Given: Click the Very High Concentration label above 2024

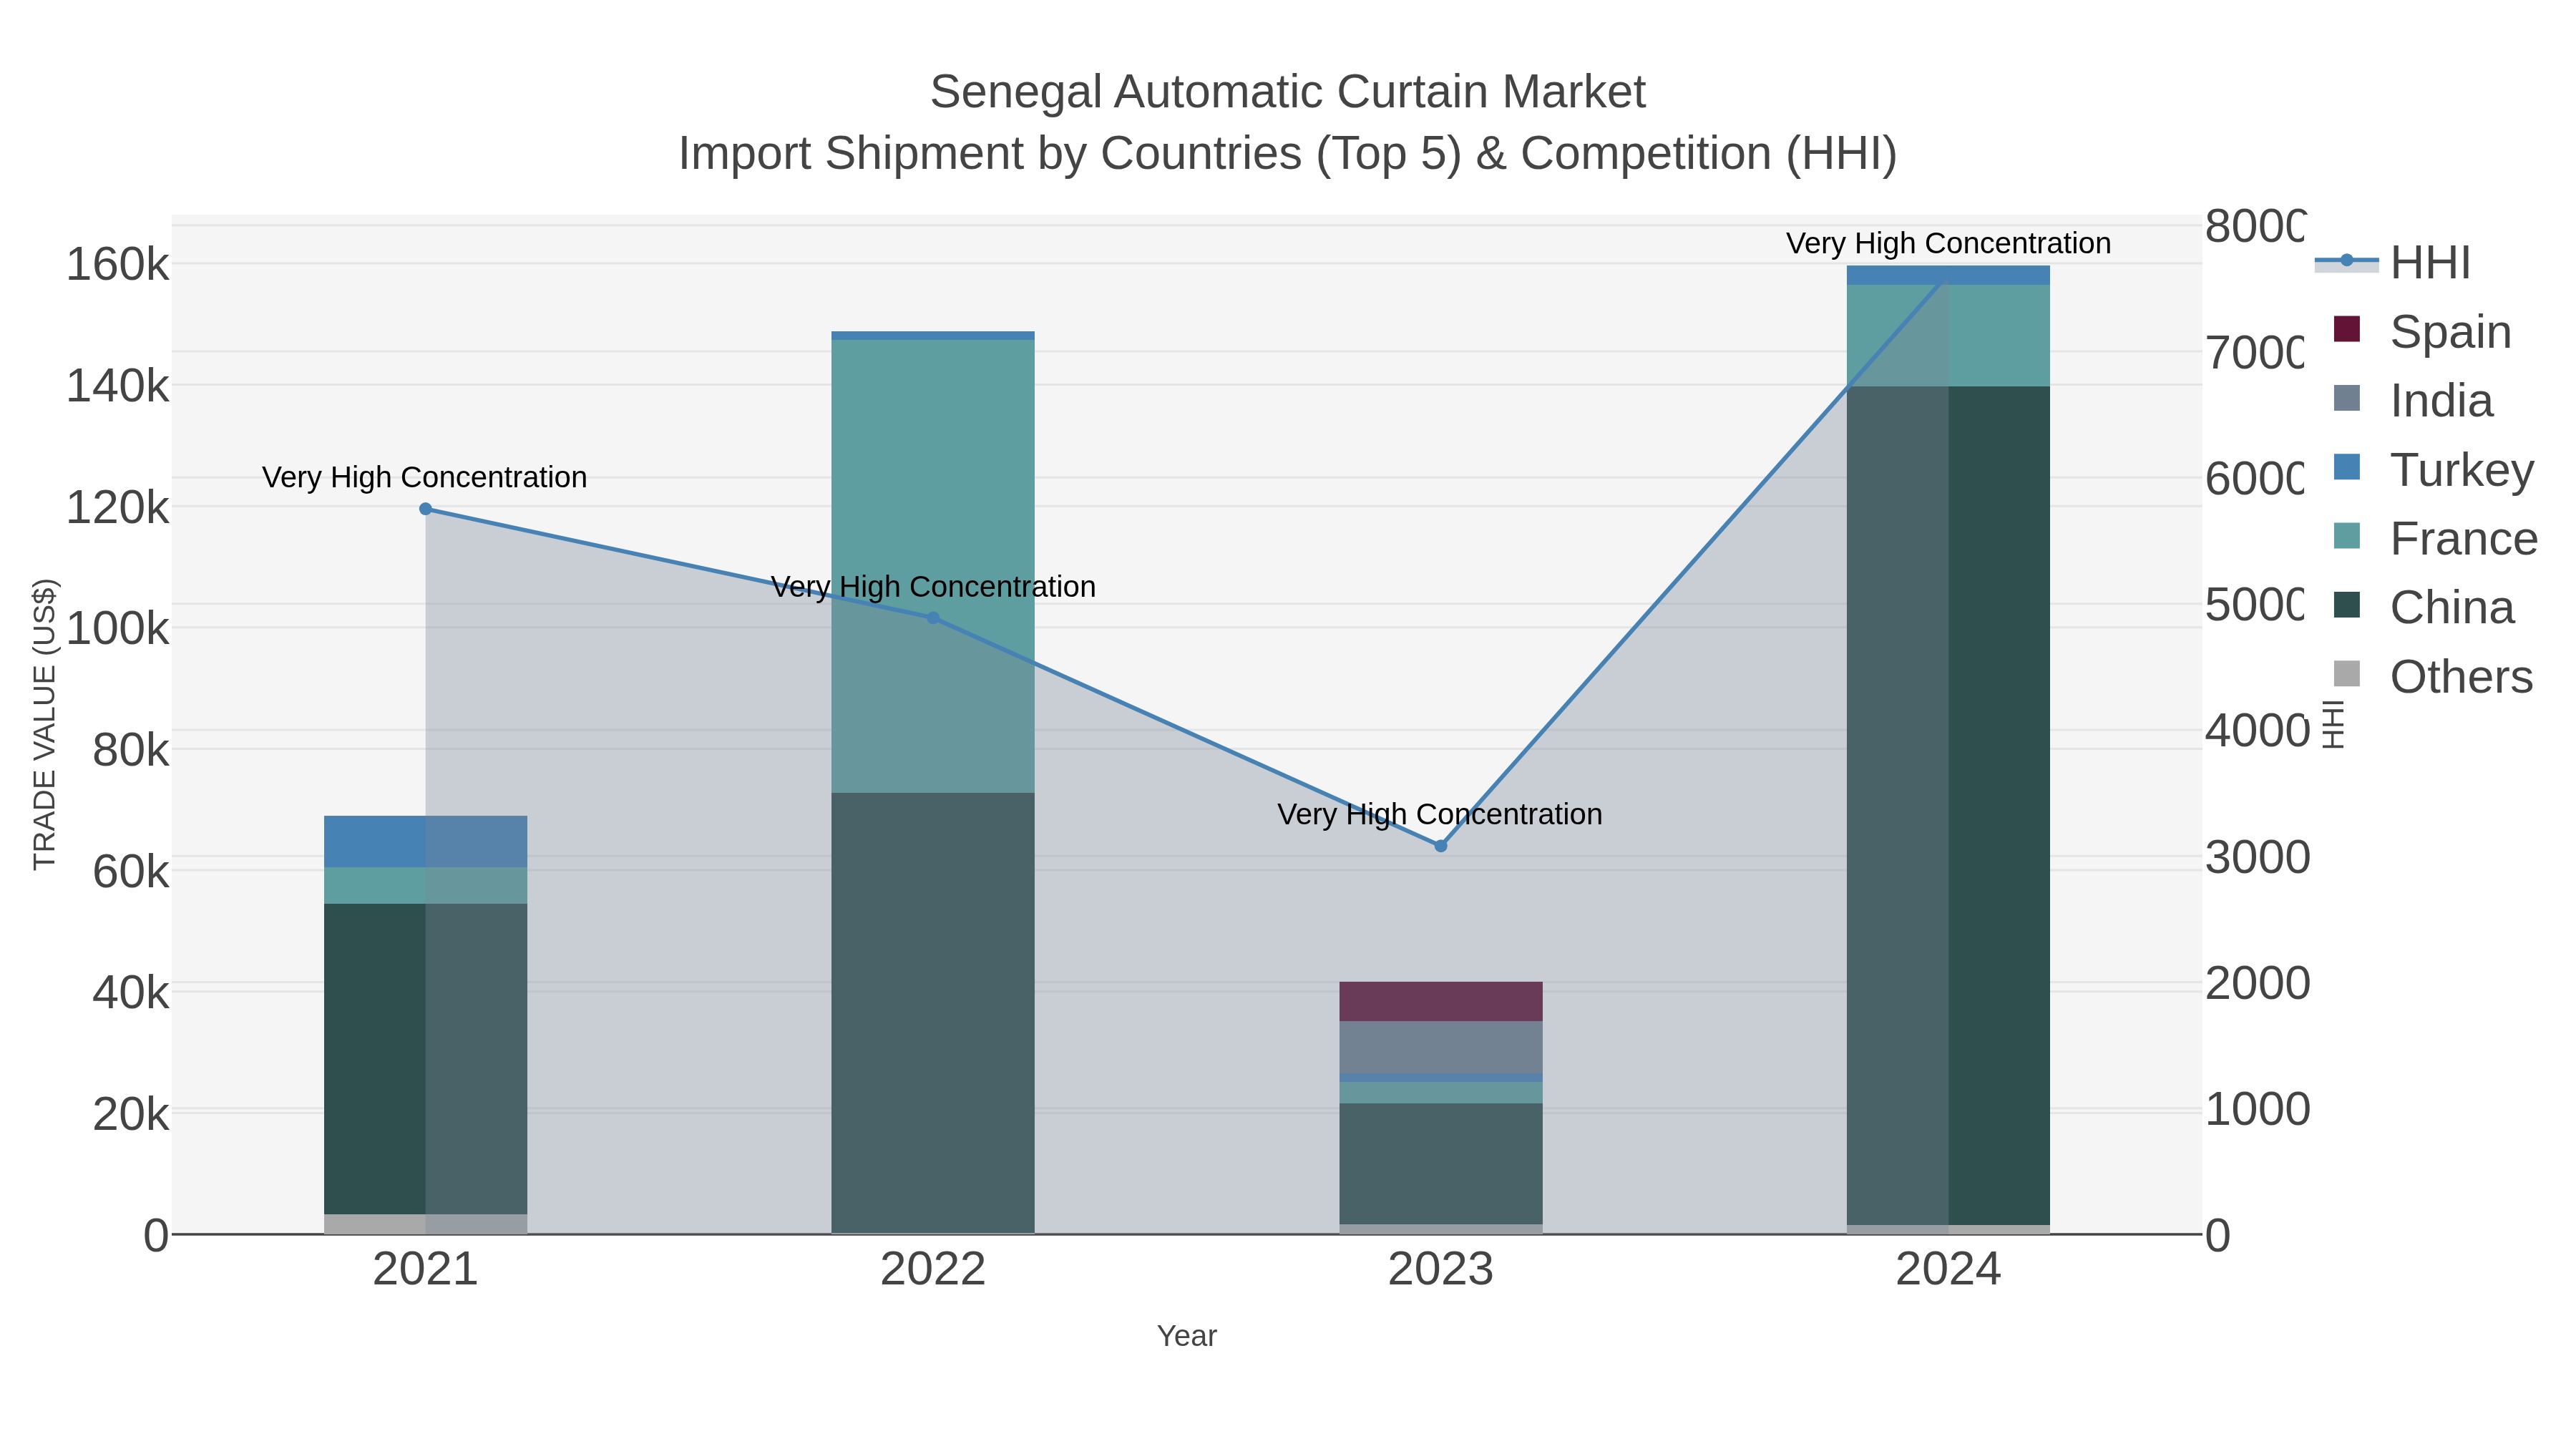Looking at the screenshot, I should coord(1948,243).
